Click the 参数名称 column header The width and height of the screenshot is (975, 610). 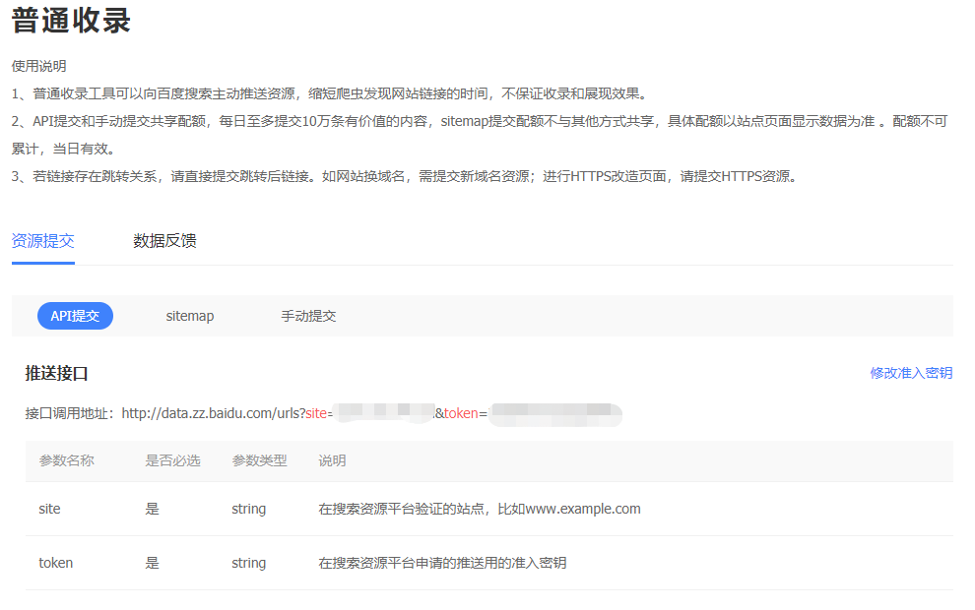[66, 460]
